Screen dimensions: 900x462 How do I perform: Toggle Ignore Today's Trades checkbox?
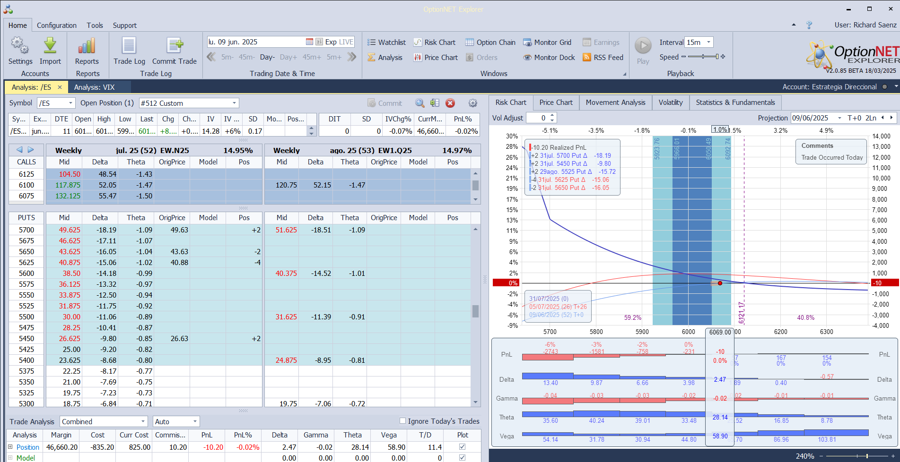[403, 421]
